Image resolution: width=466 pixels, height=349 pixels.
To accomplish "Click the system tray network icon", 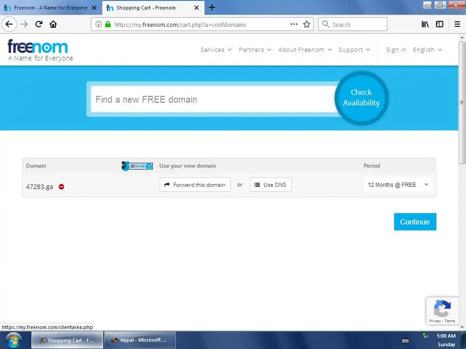I will 425,336.
